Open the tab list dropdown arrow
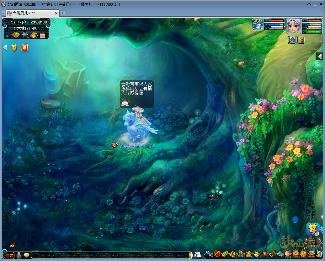The image size is (325, 261). [x=3, y=13]
